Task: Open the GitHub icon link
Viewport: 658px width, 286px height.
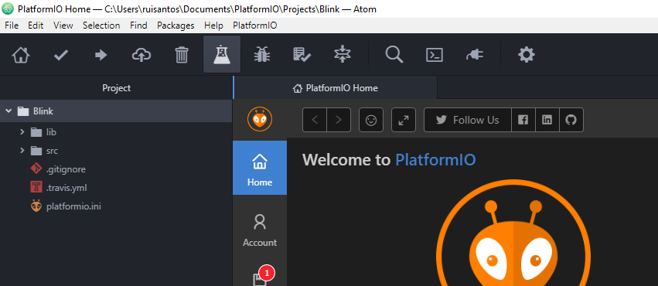Action: pyautogui.click(x=571, y=120)
